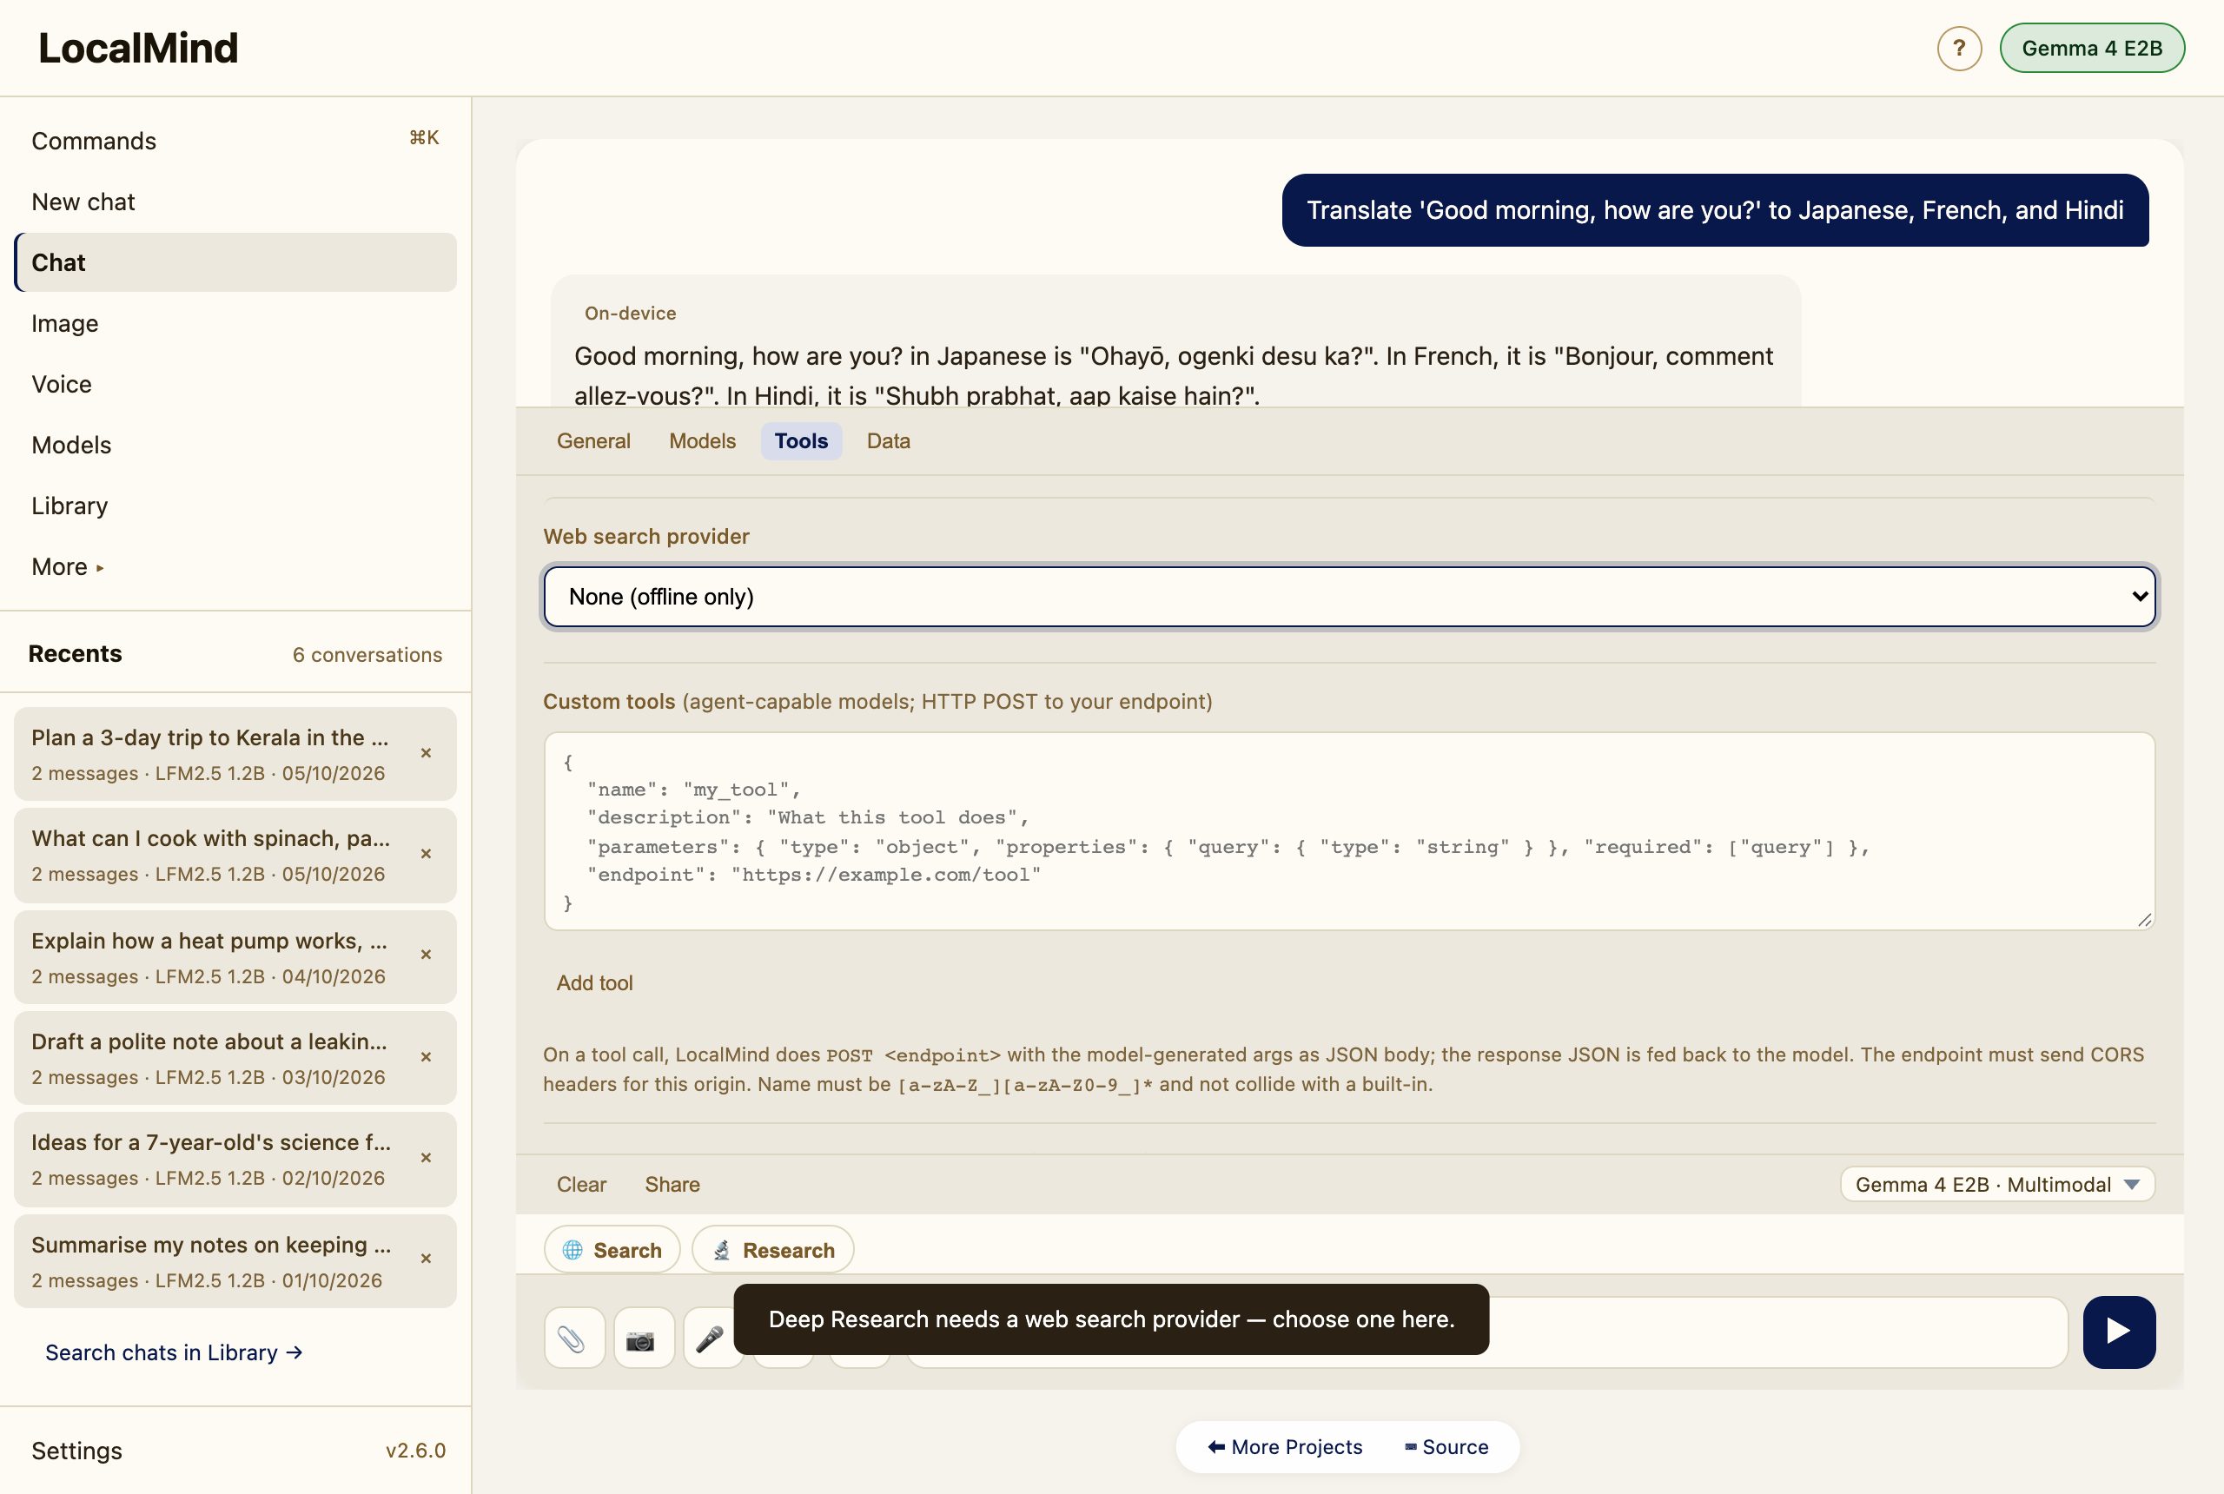Click the Gemma 4 E2B model pill
Screen dimensions: 2224x1494
tap(2092, 49)
